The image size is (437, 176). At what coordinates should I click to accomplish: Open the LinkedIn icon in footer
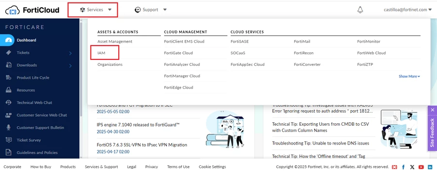[x=430, y=167]
